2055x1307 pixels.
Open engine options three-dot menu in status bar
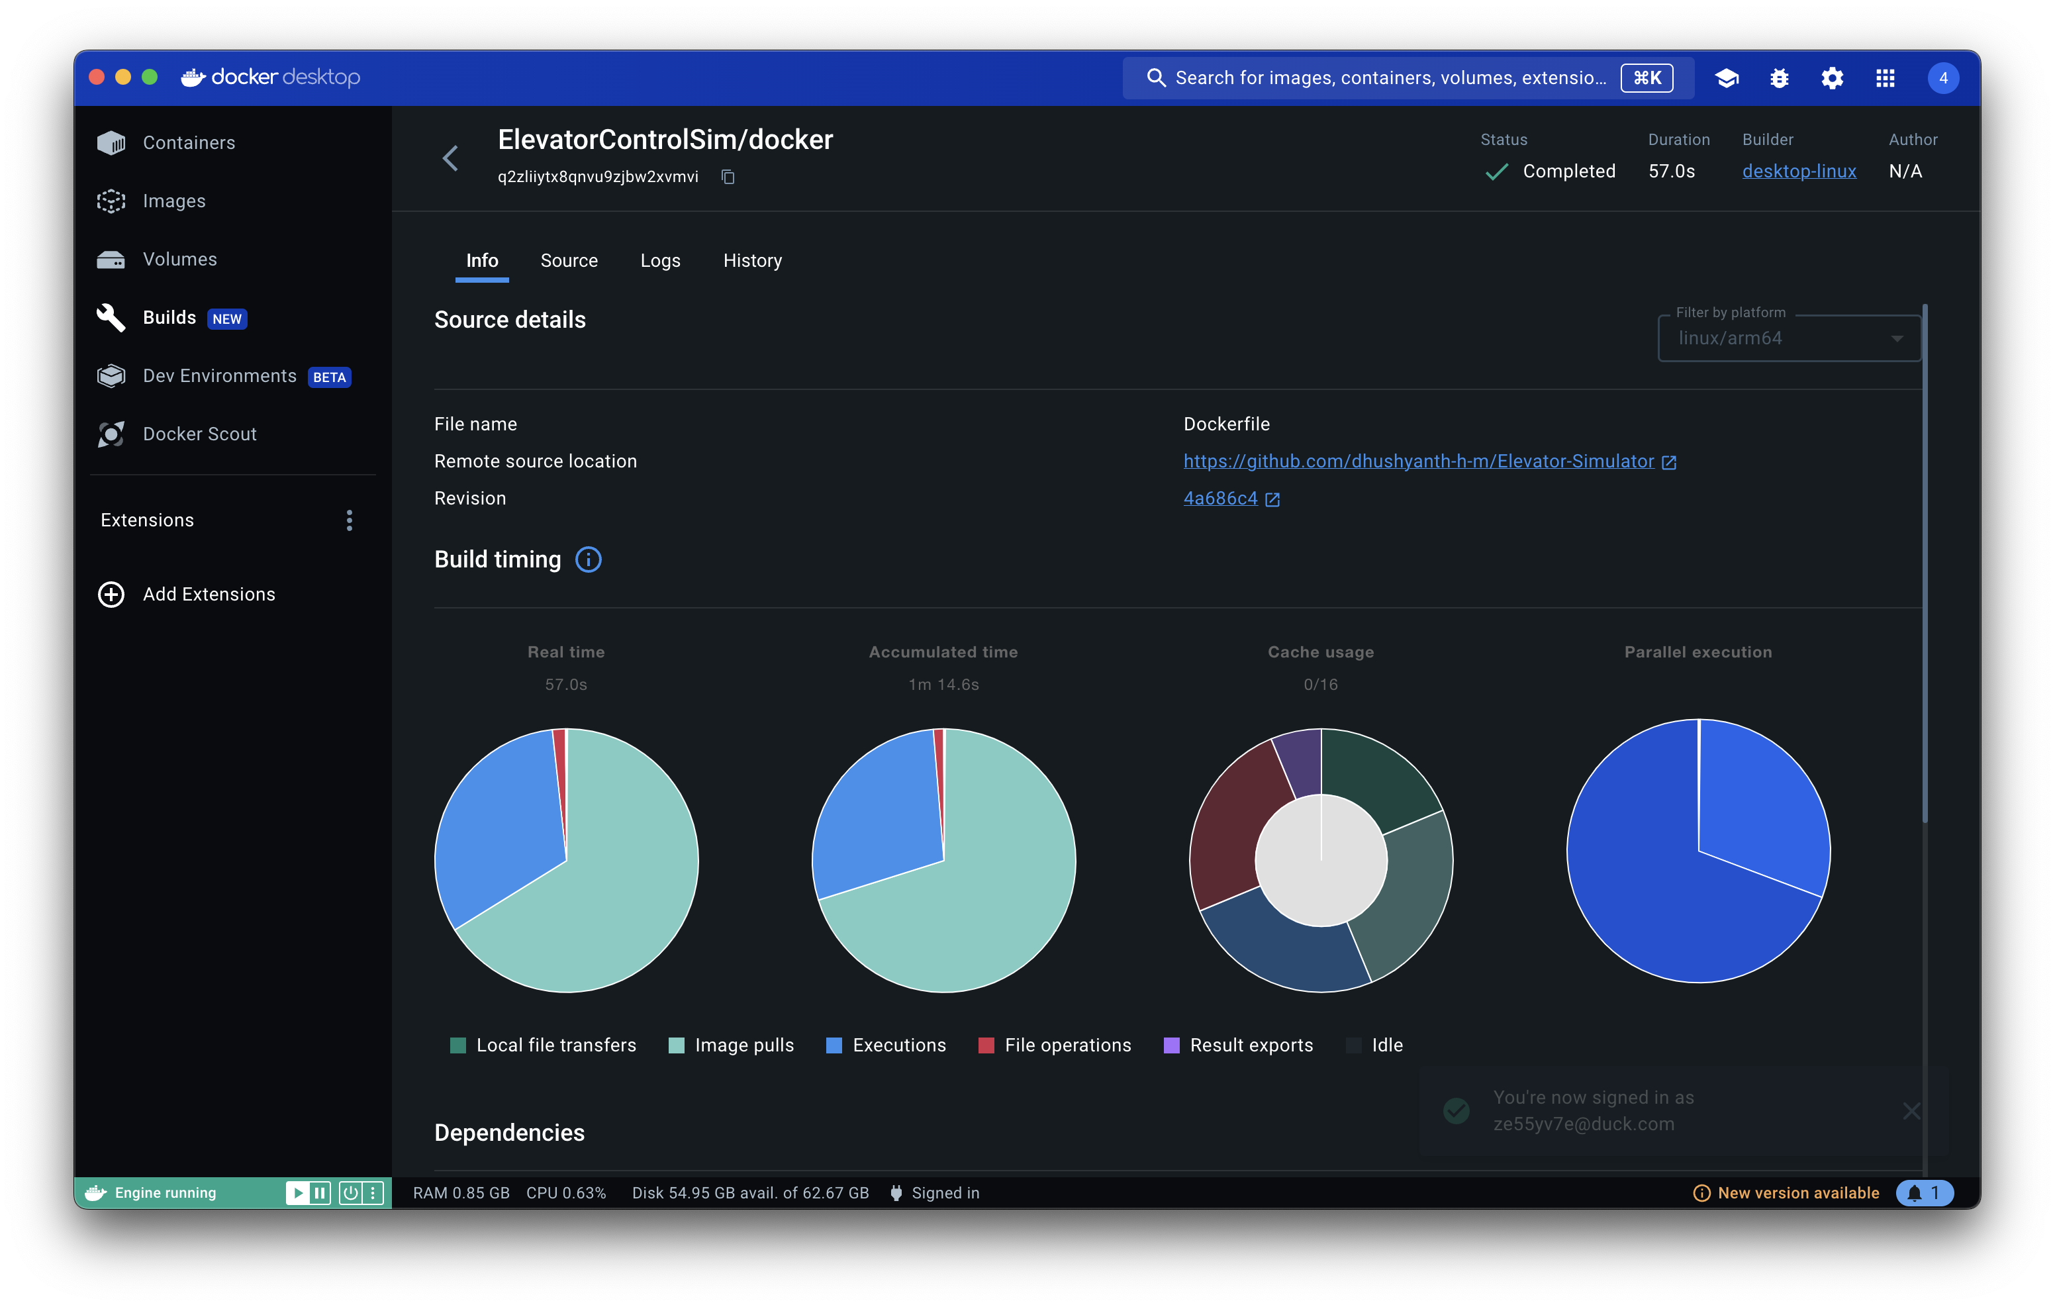coord(373,1192)
